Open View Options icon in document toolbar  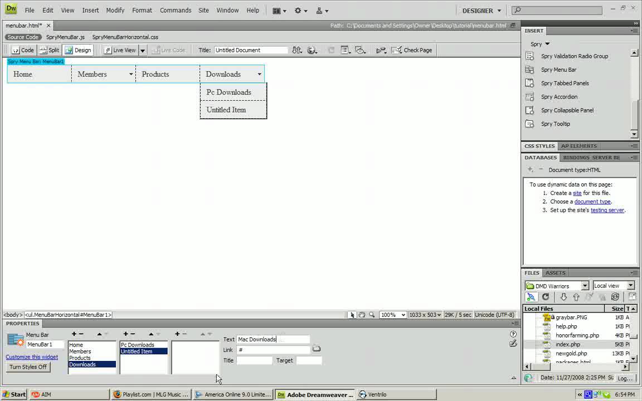point(346,50)
